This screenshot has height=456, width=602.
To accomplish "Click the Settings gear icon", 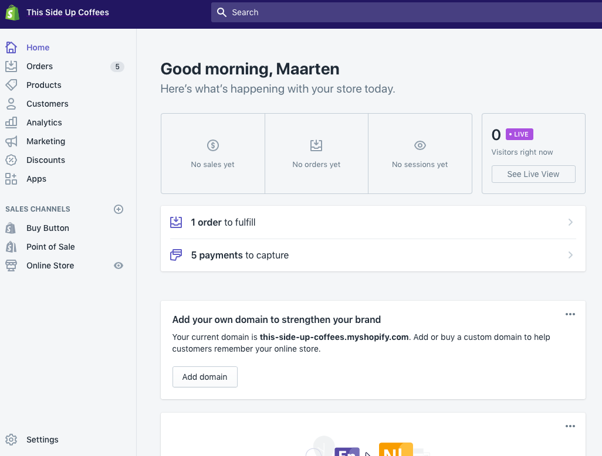I will point(11,440).
